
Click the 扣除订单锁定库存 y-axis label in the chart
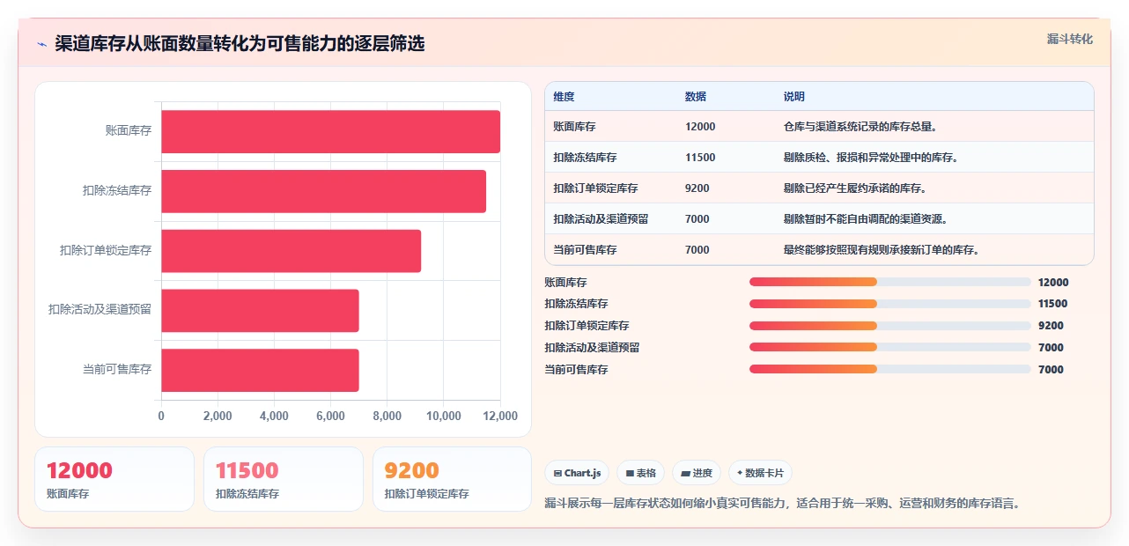coord(106,251)
